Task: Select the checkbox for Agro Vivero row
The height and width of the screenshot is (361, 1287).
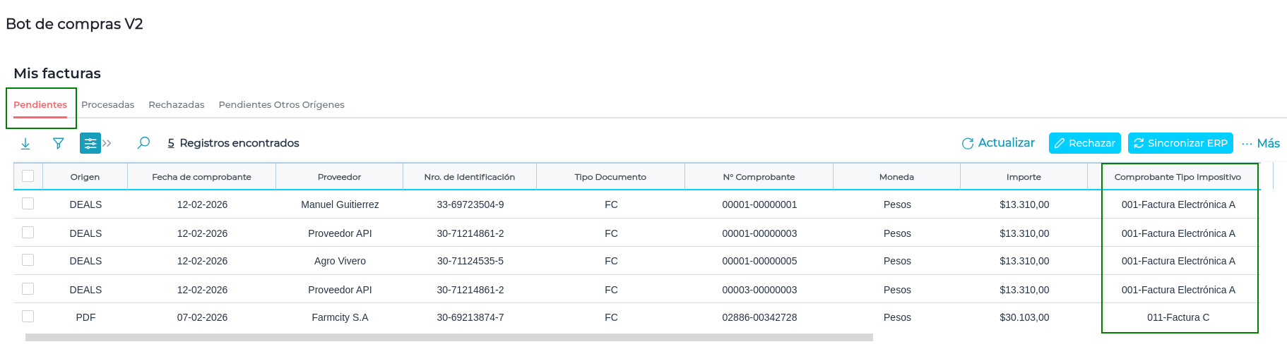Action: (28, 260)
